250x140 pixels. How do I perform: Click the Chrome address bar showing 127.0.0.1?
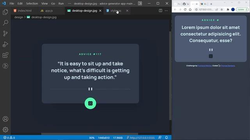205,9
